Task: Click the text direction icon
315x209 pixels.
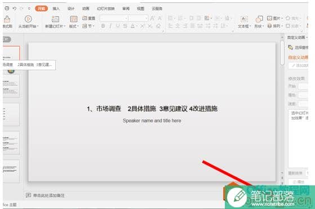Action: tap(207, 18)
